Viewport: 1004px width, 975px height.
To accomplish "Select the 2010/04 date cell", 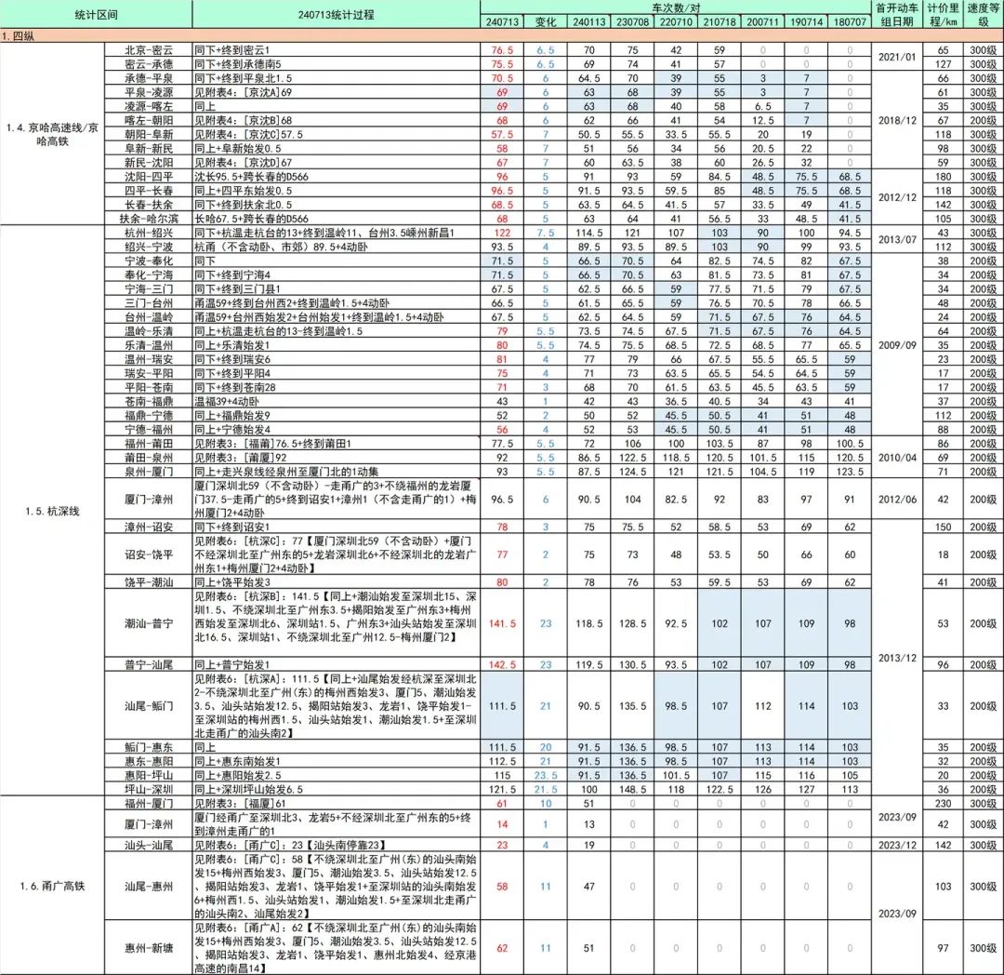I will [x=897, y=458].
